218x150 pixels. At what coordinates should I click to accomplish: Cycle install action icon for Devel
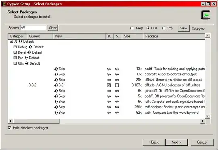(x=29, y=52)
